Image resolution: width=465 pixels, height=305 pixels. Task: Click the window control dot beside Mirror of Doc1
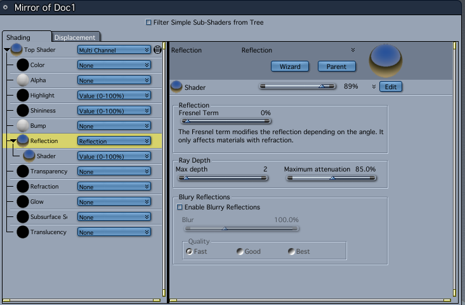tap(5, 7)
